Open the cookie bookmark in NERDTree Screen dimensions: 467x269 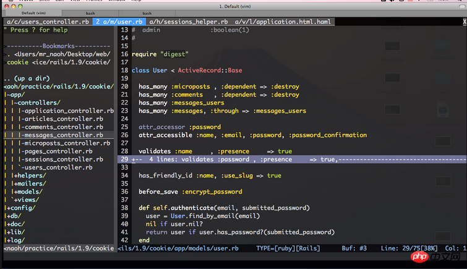[58, 62]
